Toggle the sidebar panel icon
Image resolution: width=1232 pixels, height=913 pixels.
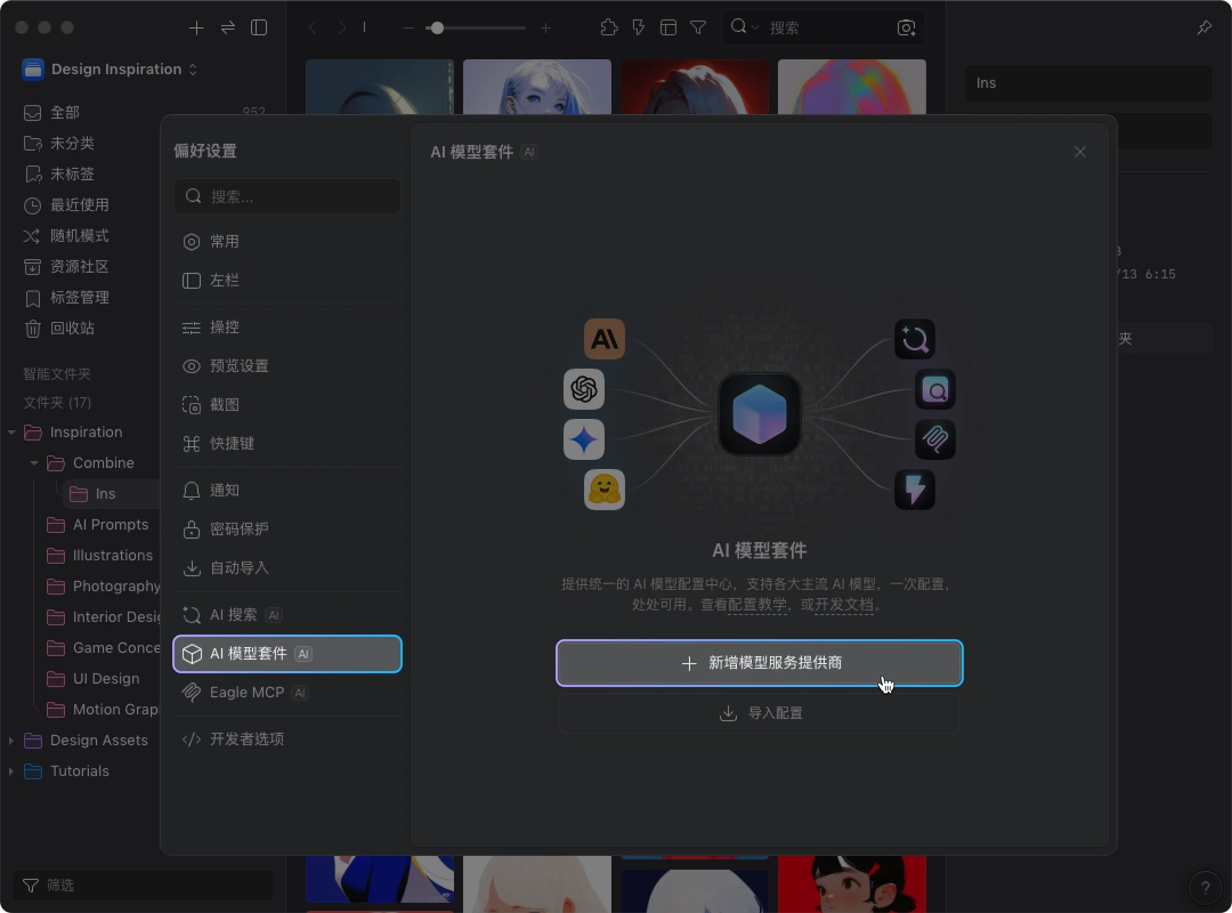point(259,28)
